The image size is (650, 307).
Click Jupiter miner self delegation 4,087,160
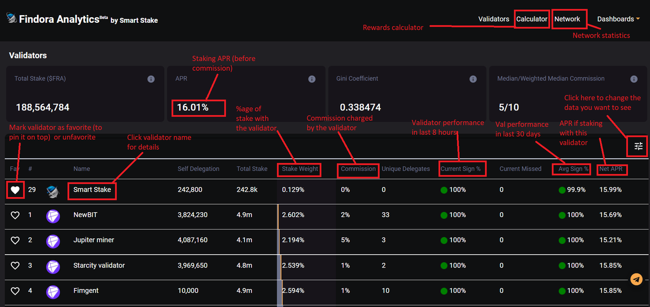tap(192, 240)
